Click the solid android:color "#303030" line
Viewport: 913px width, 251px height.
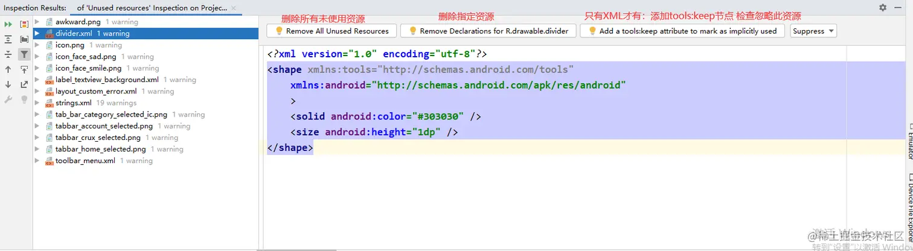pos(385,116)
